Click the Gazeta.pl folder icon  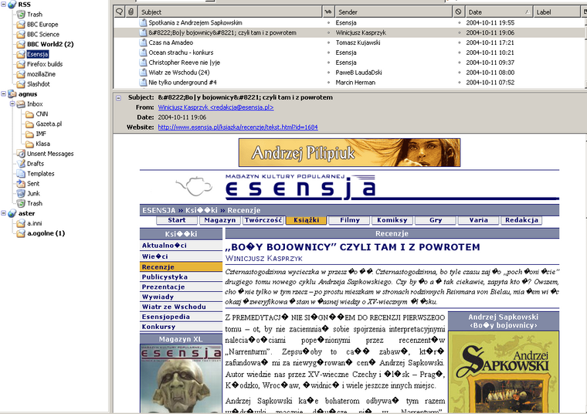coord(29,124)
